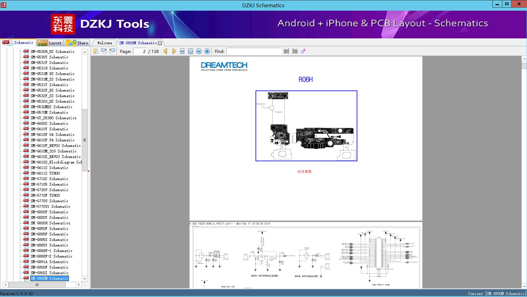Click tree horizontal scroll right arrow

click(79, 285)
